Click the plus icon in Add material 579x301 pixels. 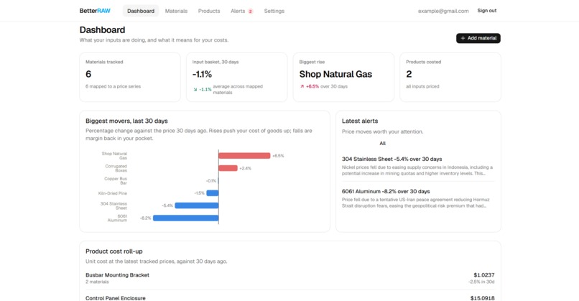pos(463,38)
